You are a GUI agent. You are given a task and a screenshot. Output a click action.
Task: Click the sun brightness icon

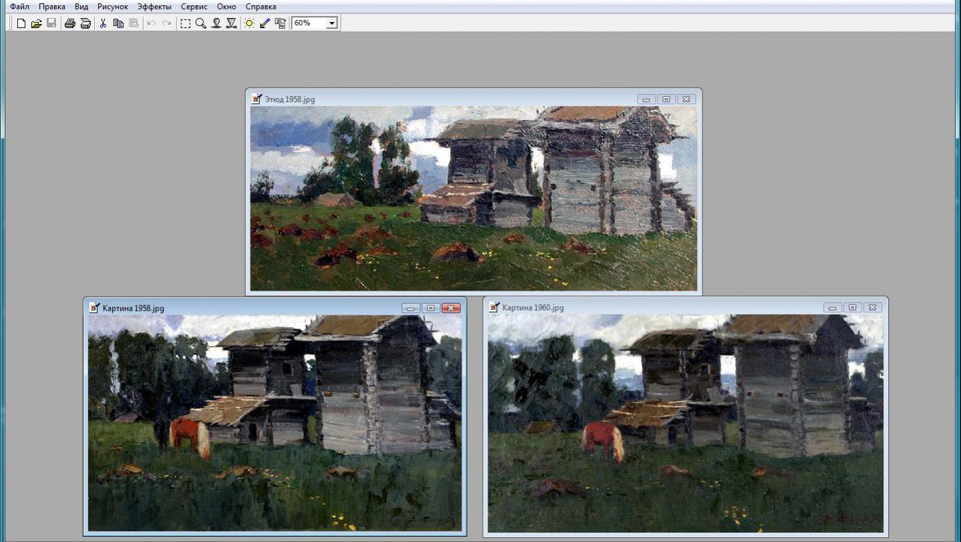(x=249, y=23)
